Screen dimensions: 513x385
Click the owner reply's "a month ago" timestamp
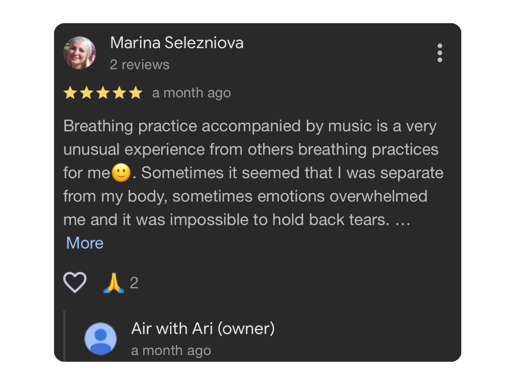pos(171,351)
